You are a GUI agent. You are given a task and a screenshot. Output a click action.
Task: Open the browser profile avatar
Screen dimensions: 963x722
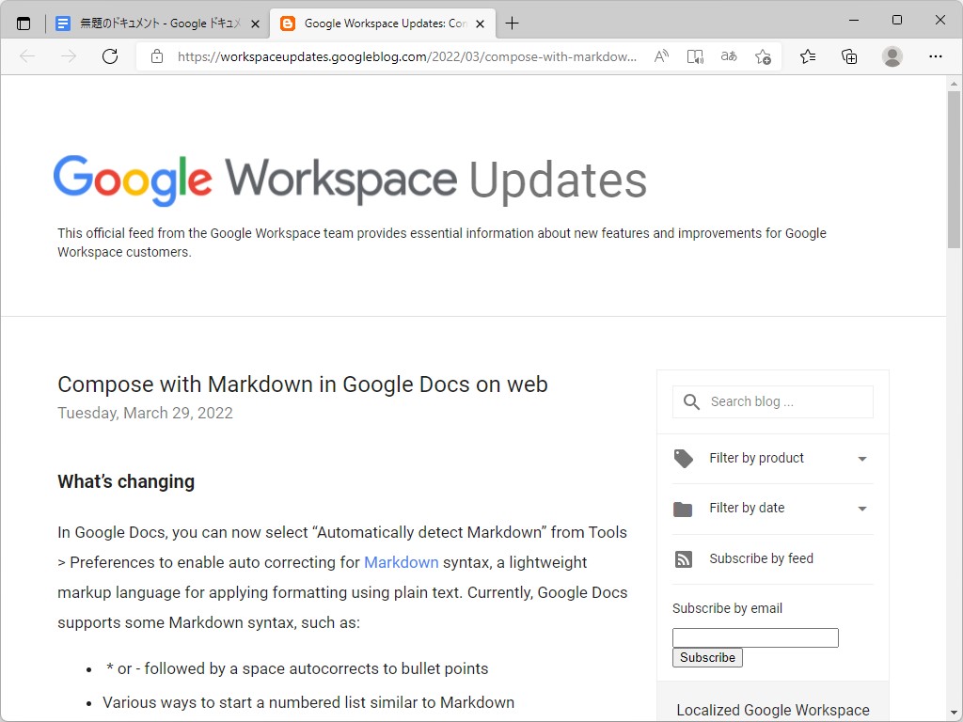[892, 56]
